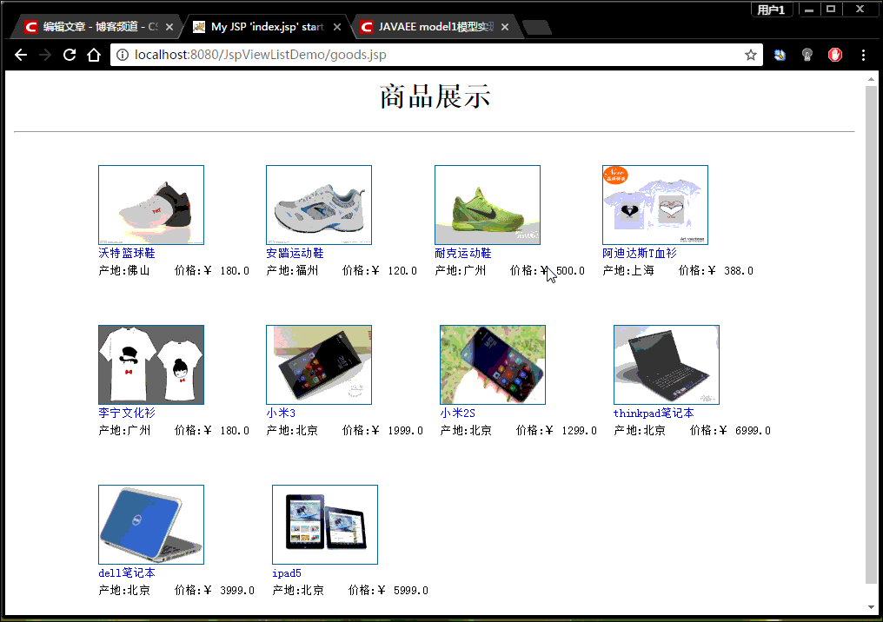Select the price text 1299.0
Image resolution: width=883 pixels, height=622 pixels.
580,431
